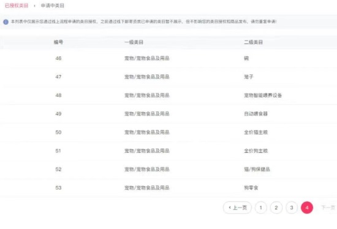Click the 狗零食 subcategory cell
Viewport: 337px width, 229px height.
(251, 188)
